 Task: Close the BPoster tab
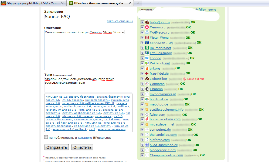point(130,3)
